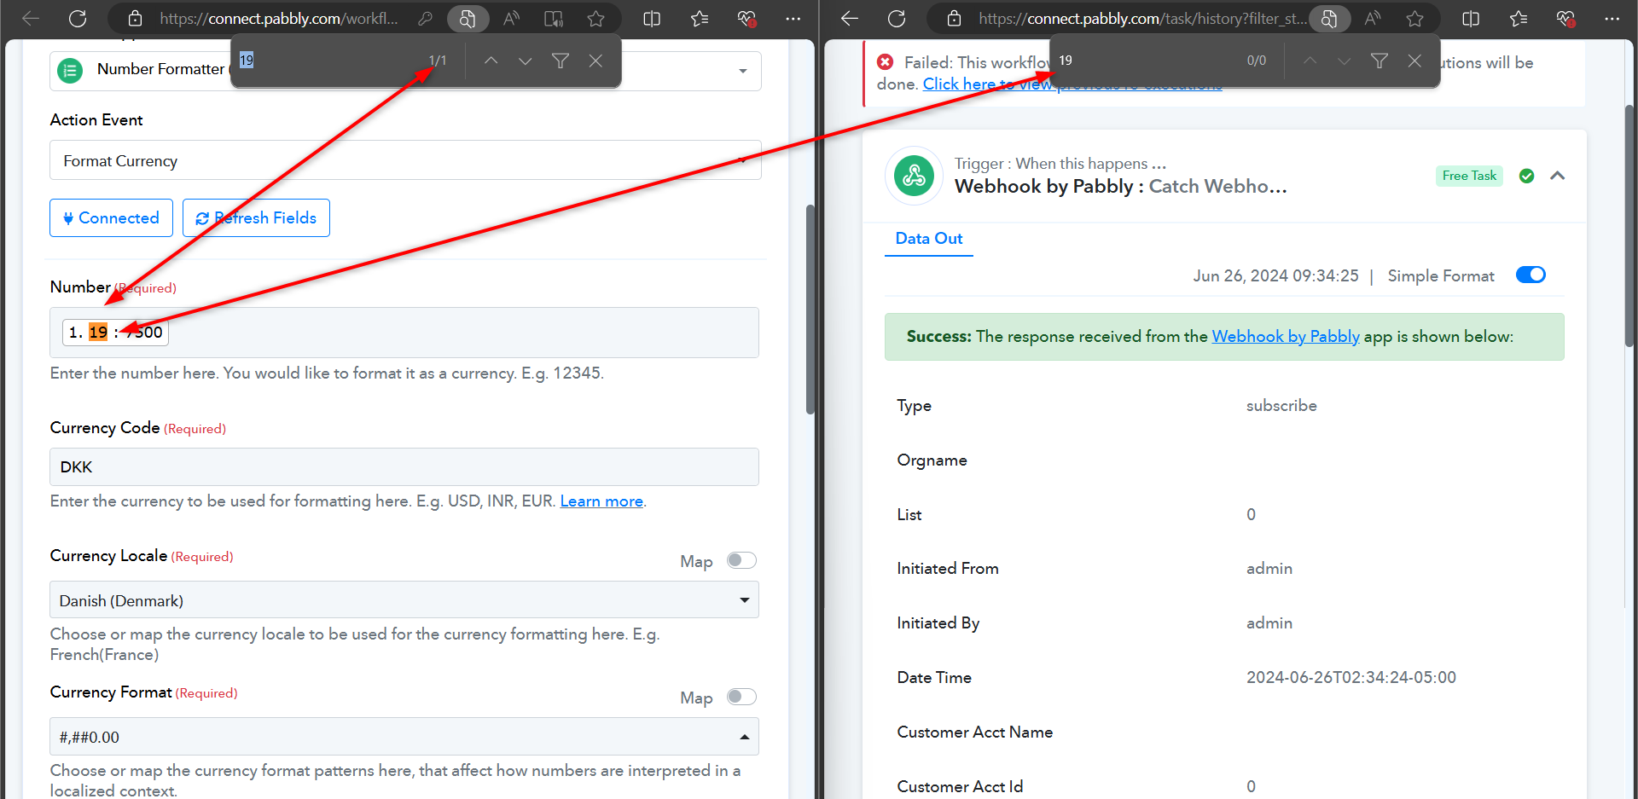Click the Refresh Fields button
This screenshot has width=1638, height=799.
click(x=256, y=217)
